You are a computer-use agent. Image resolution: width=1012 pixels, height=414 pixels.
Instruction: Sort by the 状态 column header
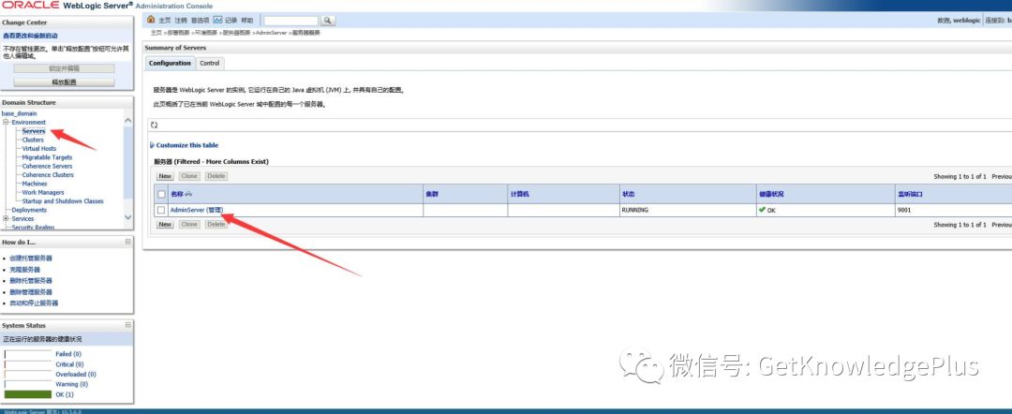[x=628, y=194]
